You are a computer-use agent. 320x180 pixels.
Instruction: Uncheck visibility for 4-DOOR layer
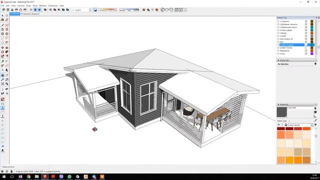coord(306,36)
